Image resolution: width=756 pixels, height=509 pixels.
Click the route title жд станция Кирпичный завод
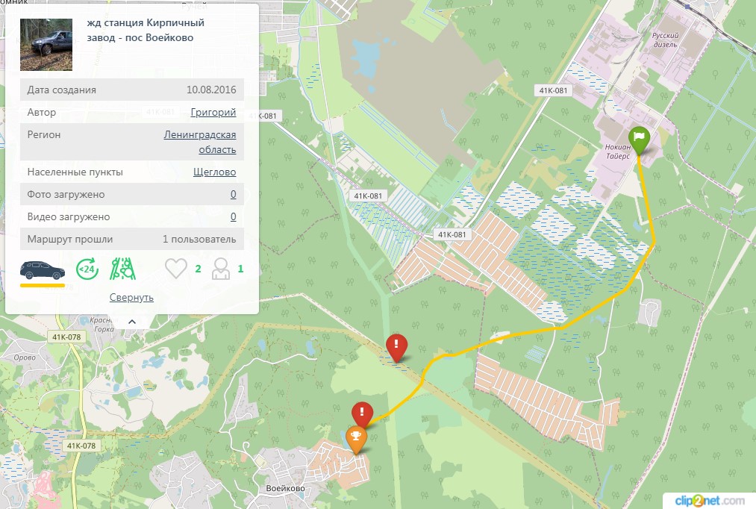click(x=146, y=30)
